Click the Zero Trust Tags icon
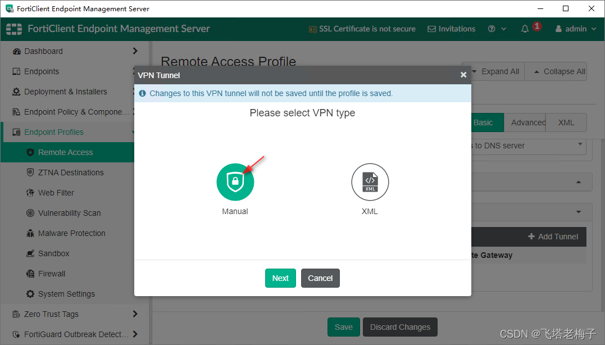The height and width of the screenshot is (345, 605). coord(17,314)
